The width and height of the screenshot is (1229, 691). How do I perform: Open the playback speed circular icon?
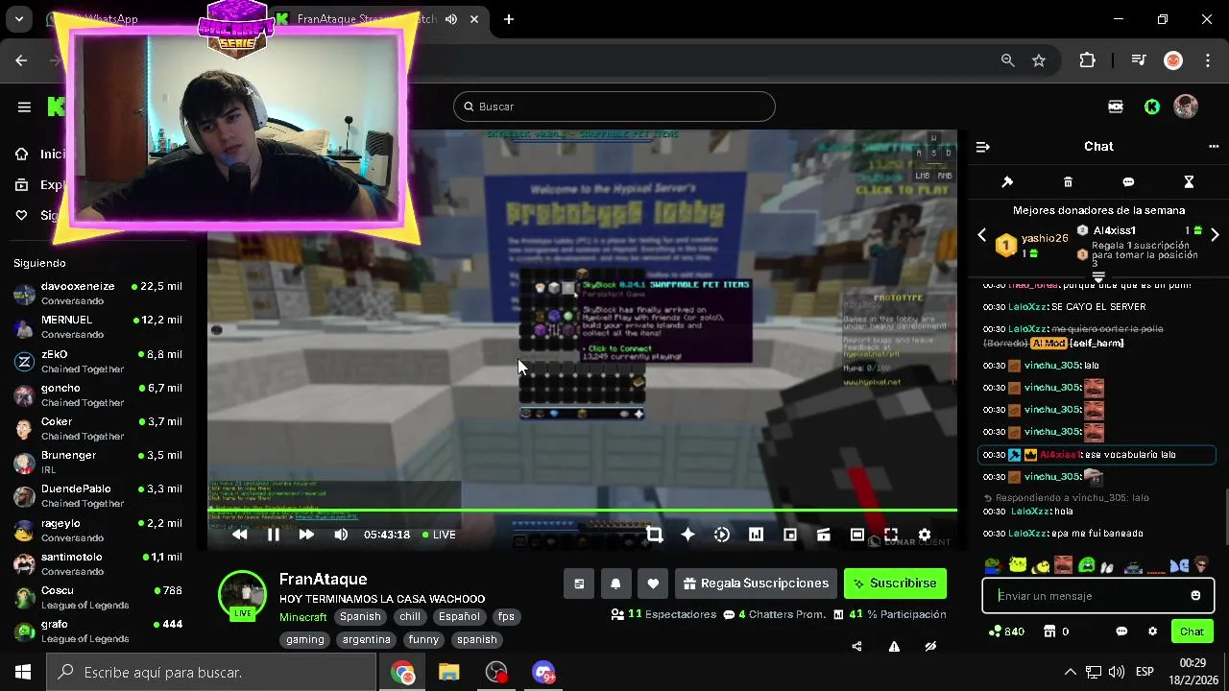[x=722, y=535]
